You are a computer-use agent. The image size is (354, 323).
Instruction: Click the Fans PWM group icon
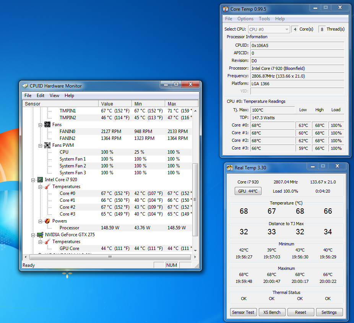pyautogui.click(x=47, y=145)
